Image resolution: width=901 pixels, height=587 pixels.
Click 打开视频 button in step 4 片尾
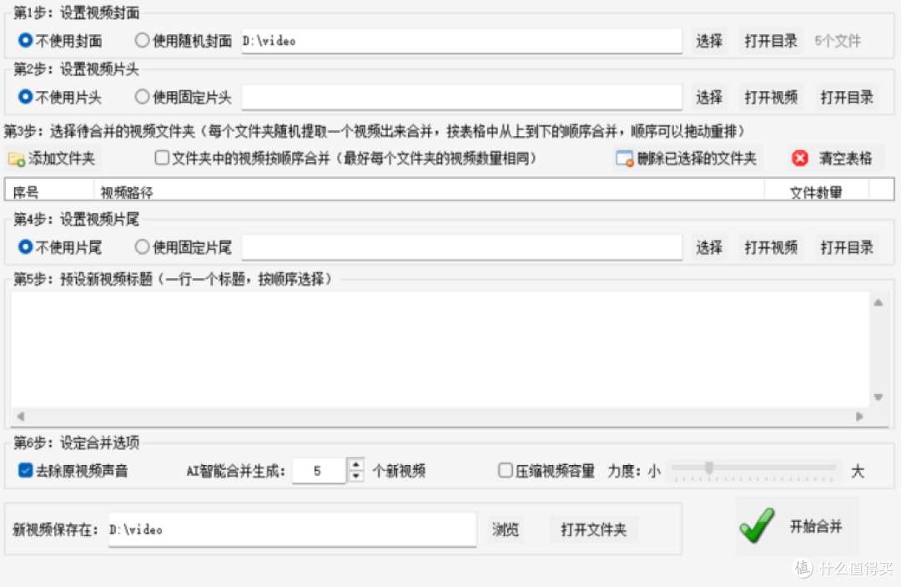pos(771,248)
